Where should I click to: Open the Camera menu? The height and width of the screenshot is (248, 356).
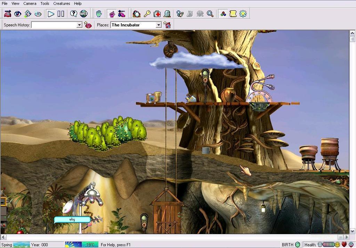30,3
